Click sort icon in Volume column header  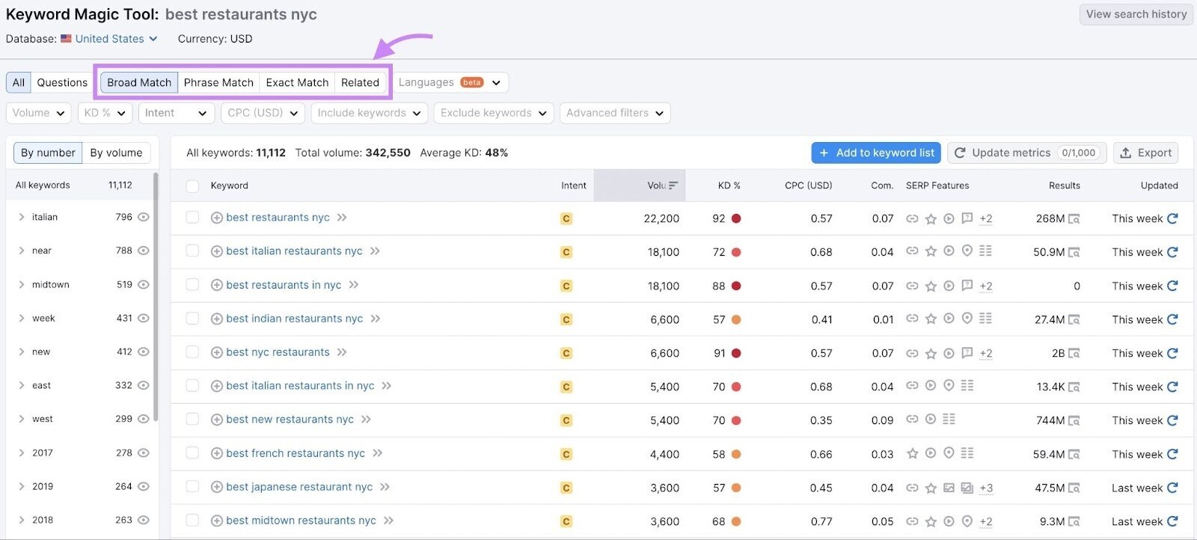673,185
